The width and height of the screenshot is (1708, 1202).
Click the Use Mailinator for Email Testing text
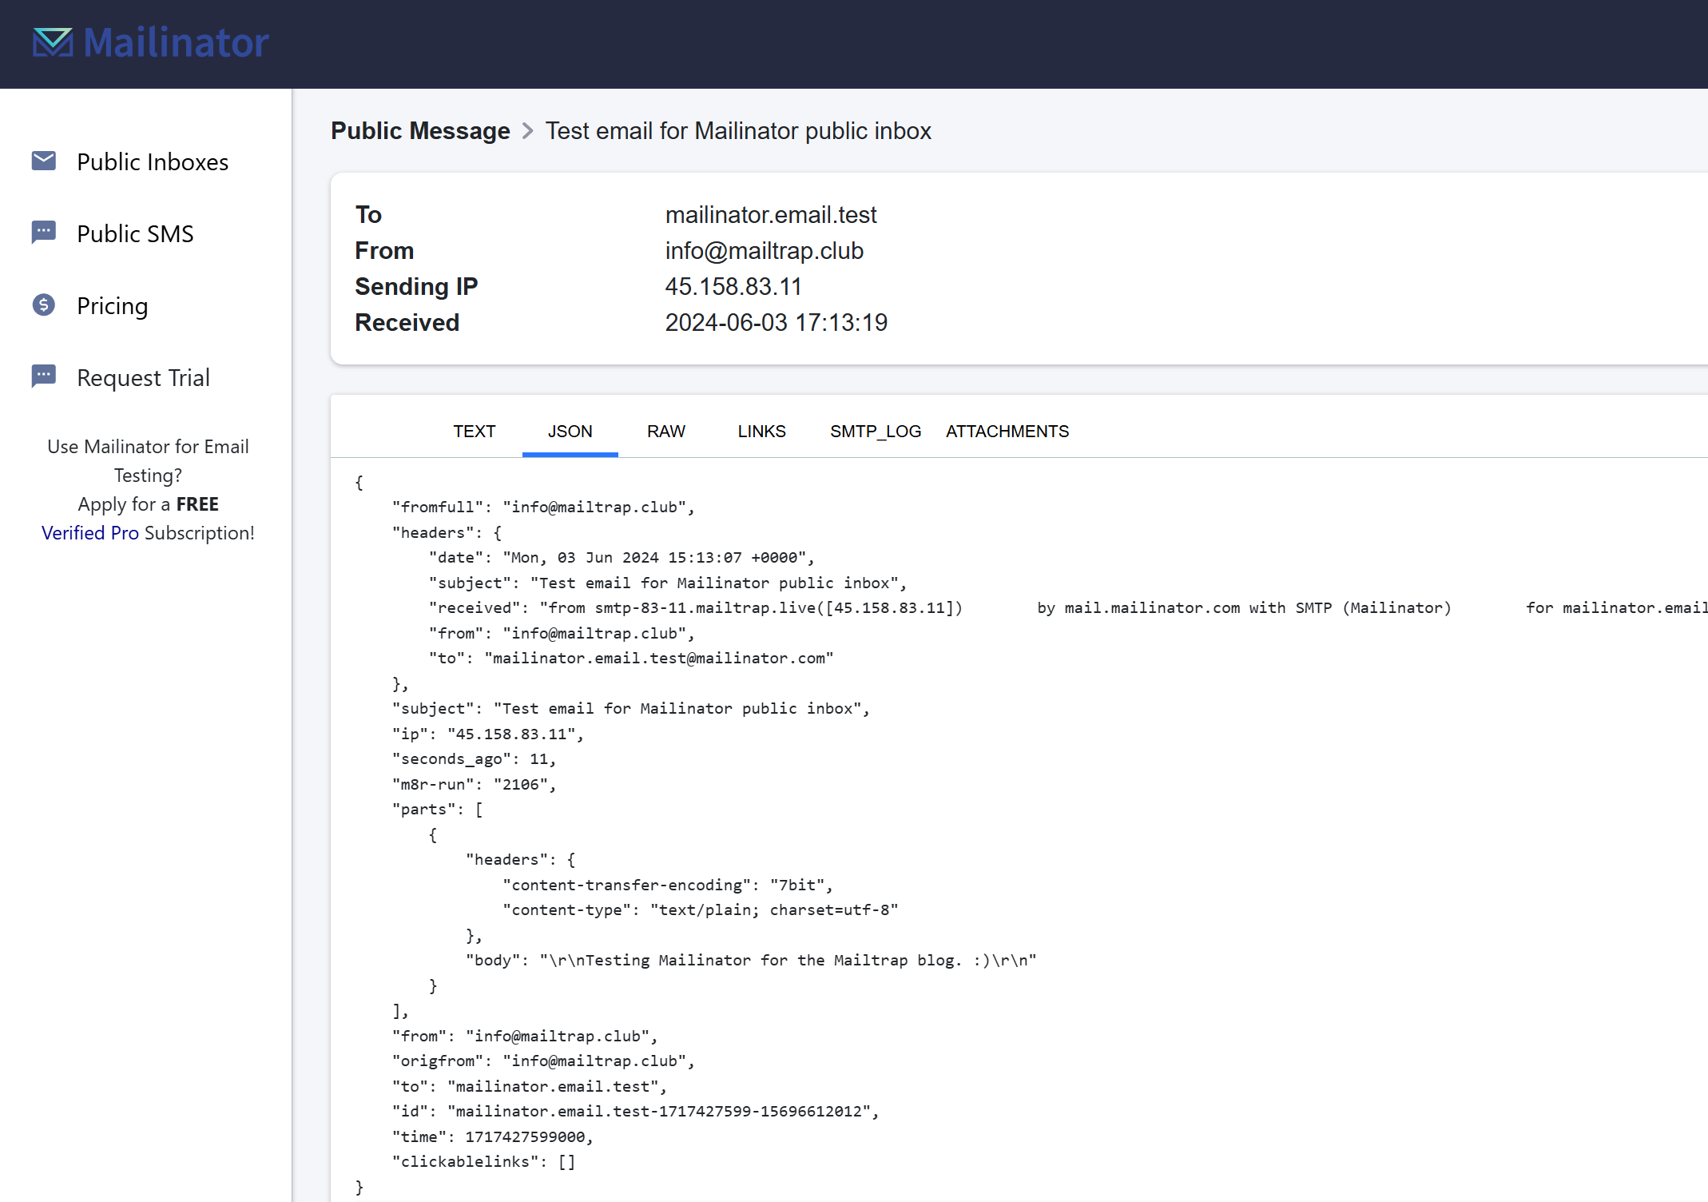point(148,461)
